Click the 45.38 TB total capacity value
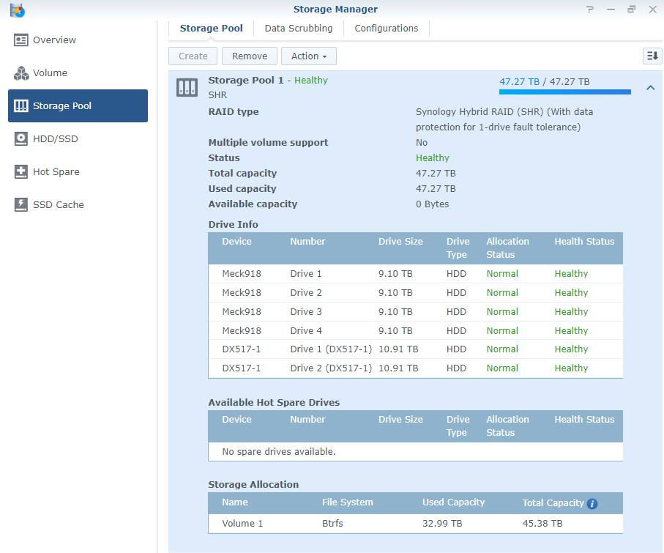Viewport: 664px width, 553px height. (542, 524)
